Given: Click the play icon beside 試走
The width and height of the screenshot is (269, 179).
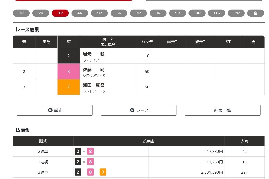Looking at the screenshot, I should 50,110.
